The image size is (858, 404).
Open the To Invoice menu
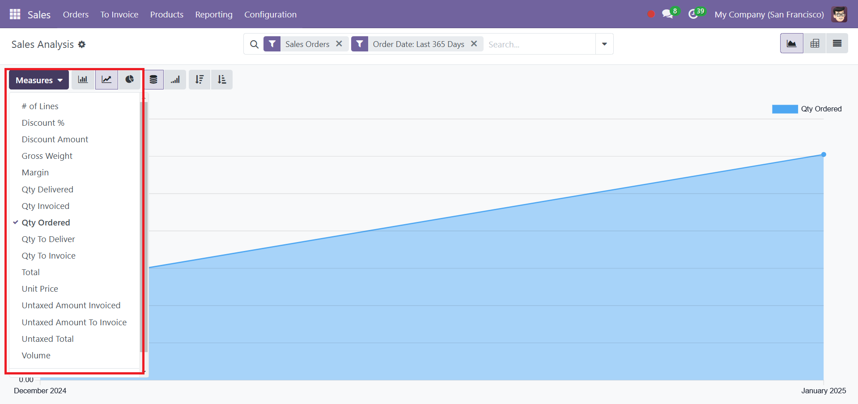(x=119, y=14)
